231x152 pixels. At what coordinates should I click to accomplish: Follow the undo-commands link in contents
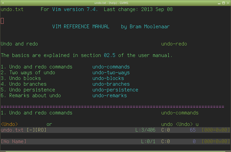click(x=111, y=67)
